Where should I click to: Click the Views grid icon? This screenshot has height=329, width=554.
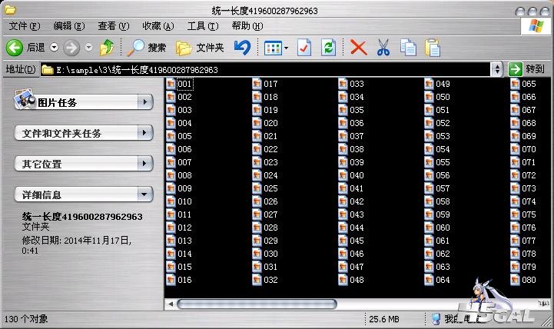coord(273,48)
